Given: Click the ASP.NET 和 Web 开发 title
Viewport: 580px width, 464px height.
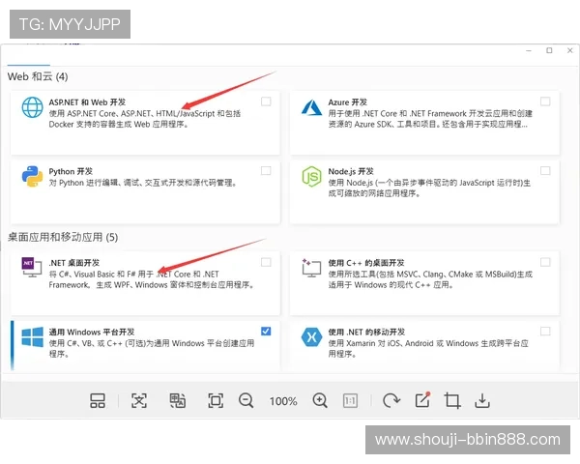Looking at the screenshot, I should 87,102.
